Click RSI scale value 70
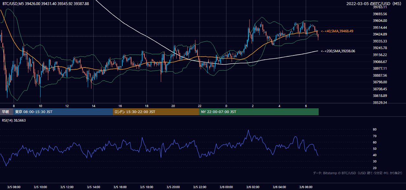Image resolution: width=406 pixels, height=190 pixels. pos(375,136)
